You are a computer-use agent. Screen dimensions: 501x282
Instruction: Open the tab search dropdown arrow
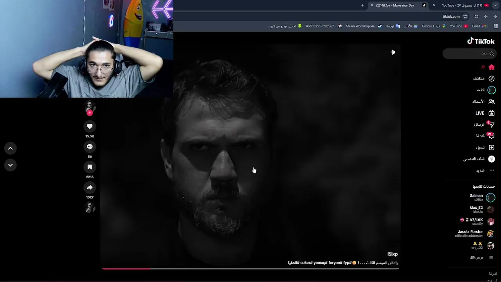coord(496,5)
